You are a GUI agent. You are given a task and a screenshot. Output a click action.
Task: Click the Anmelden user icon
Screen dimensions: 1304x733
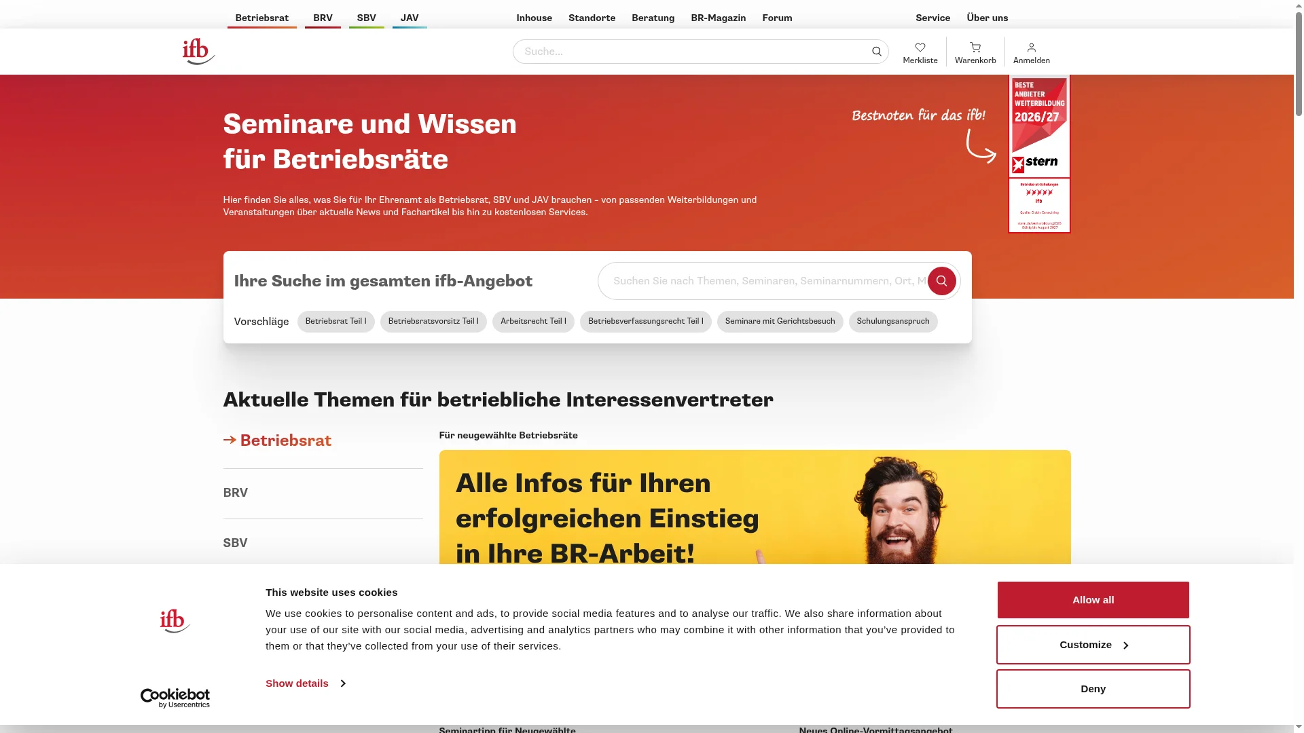[x=1031, y=52]
